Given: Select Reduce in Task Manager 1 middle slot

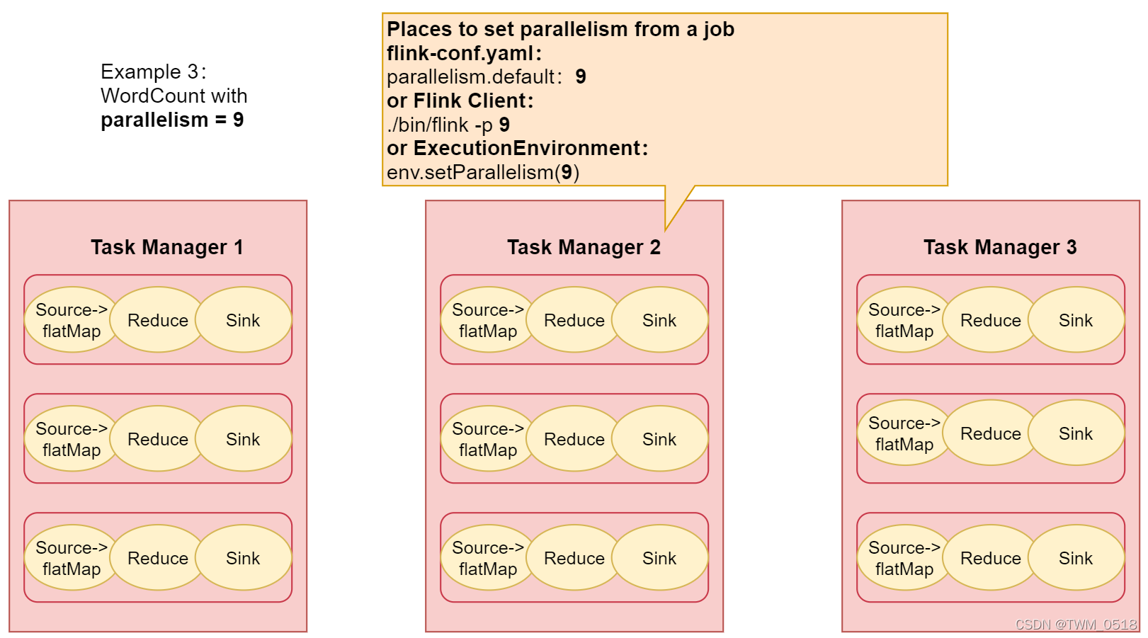Looking at the screenshot, I should (x=158, y=439).
